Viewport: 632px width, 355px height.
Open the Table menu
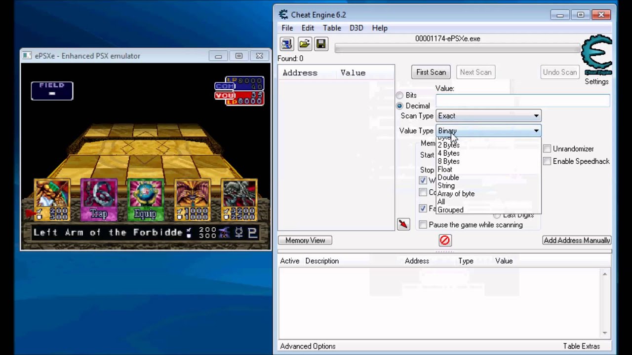coord(332,28)
